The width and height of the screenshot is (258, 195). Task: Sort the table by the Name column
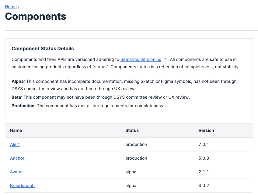[x=16, y=130]
